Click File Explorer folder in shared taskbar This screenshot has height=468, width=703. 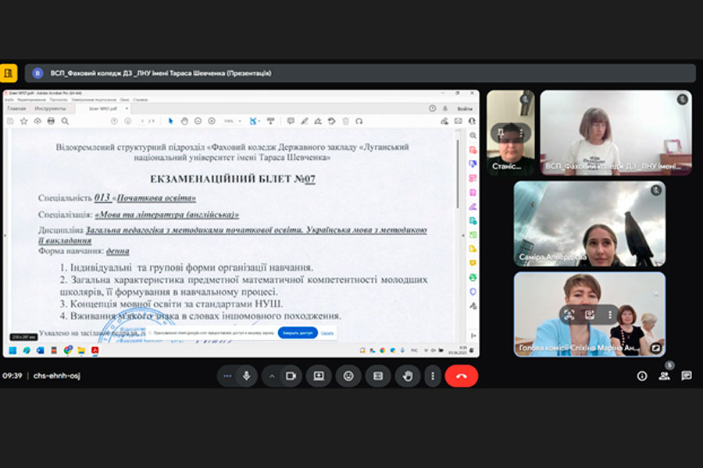pos(81,350)
